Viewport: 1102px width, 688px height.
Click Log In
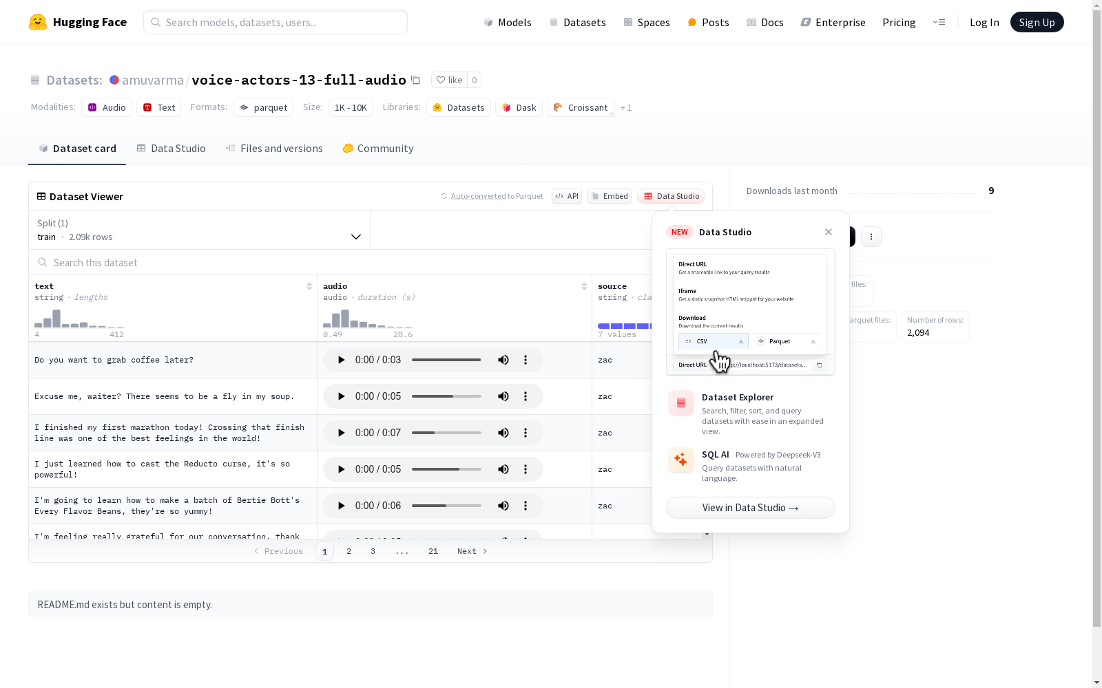[984, 22]
